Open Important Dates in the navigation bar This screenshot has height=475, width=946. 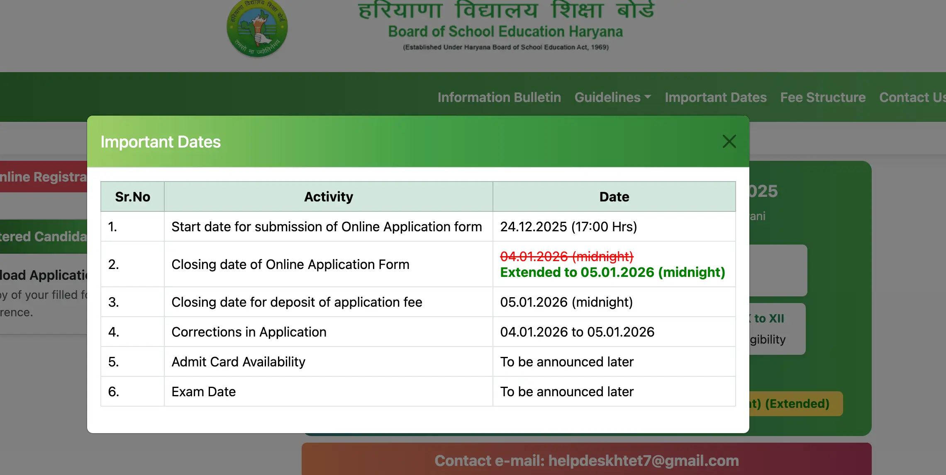(x=716, y=97)
